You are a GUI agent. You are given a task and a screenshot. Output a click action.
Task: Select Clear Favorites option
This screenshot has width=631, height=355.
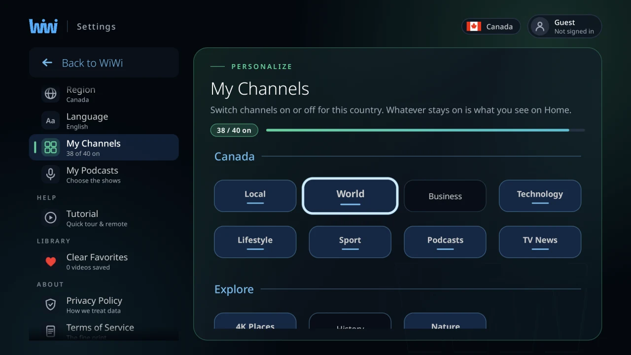click(x=104, y=261)
